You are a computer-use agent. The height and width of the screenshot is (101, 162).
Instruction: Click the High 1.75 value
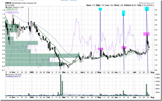(100, 5)
